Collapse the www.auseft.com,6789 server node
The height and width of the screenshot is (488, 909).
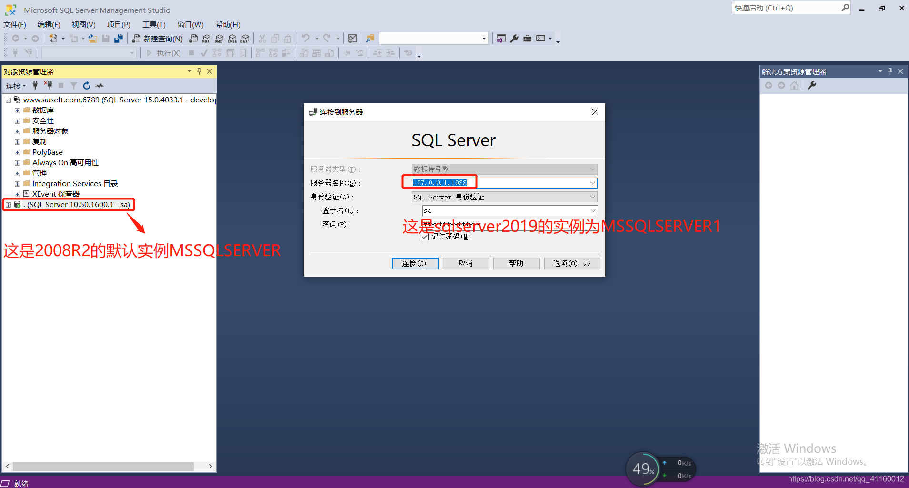pyautogui.click(x=8, y=100)
